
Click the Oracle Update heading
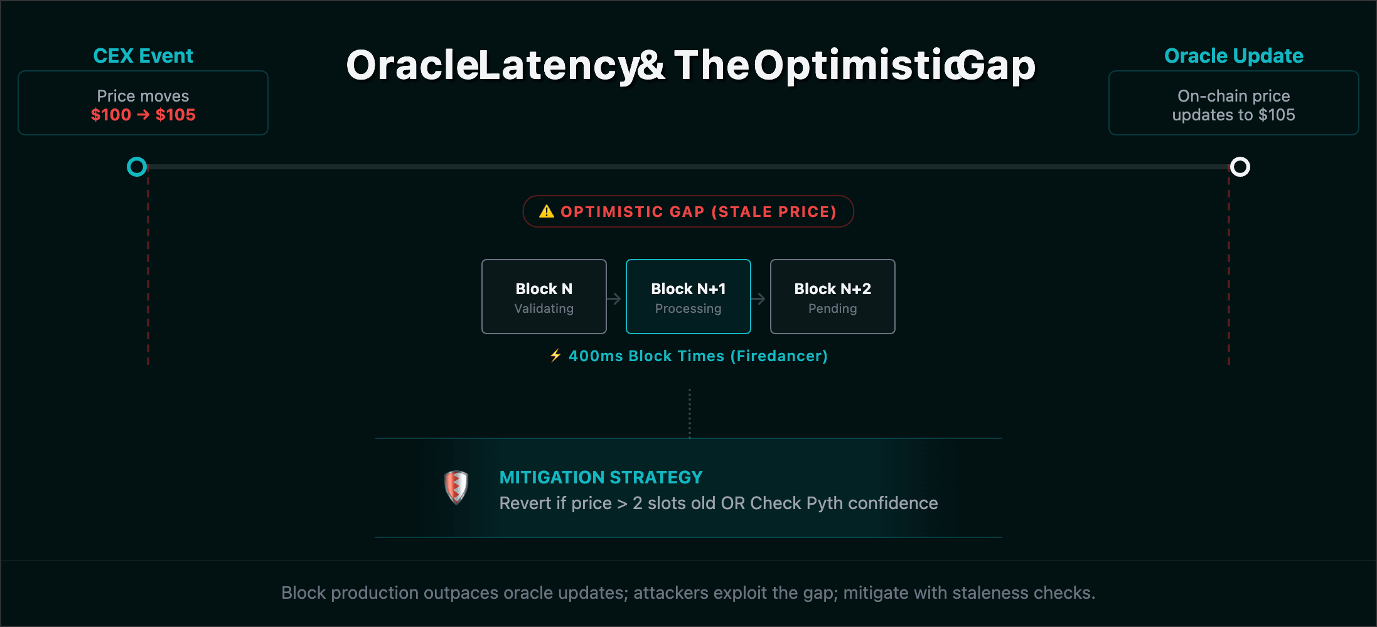point(1233,56)
